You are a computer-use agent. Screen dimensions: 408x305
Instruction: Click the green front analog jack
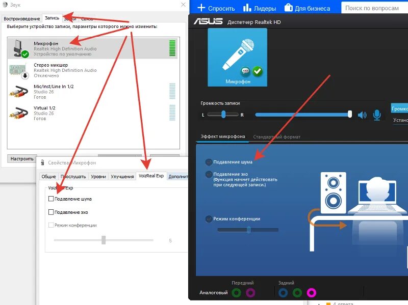coord(236,293)
